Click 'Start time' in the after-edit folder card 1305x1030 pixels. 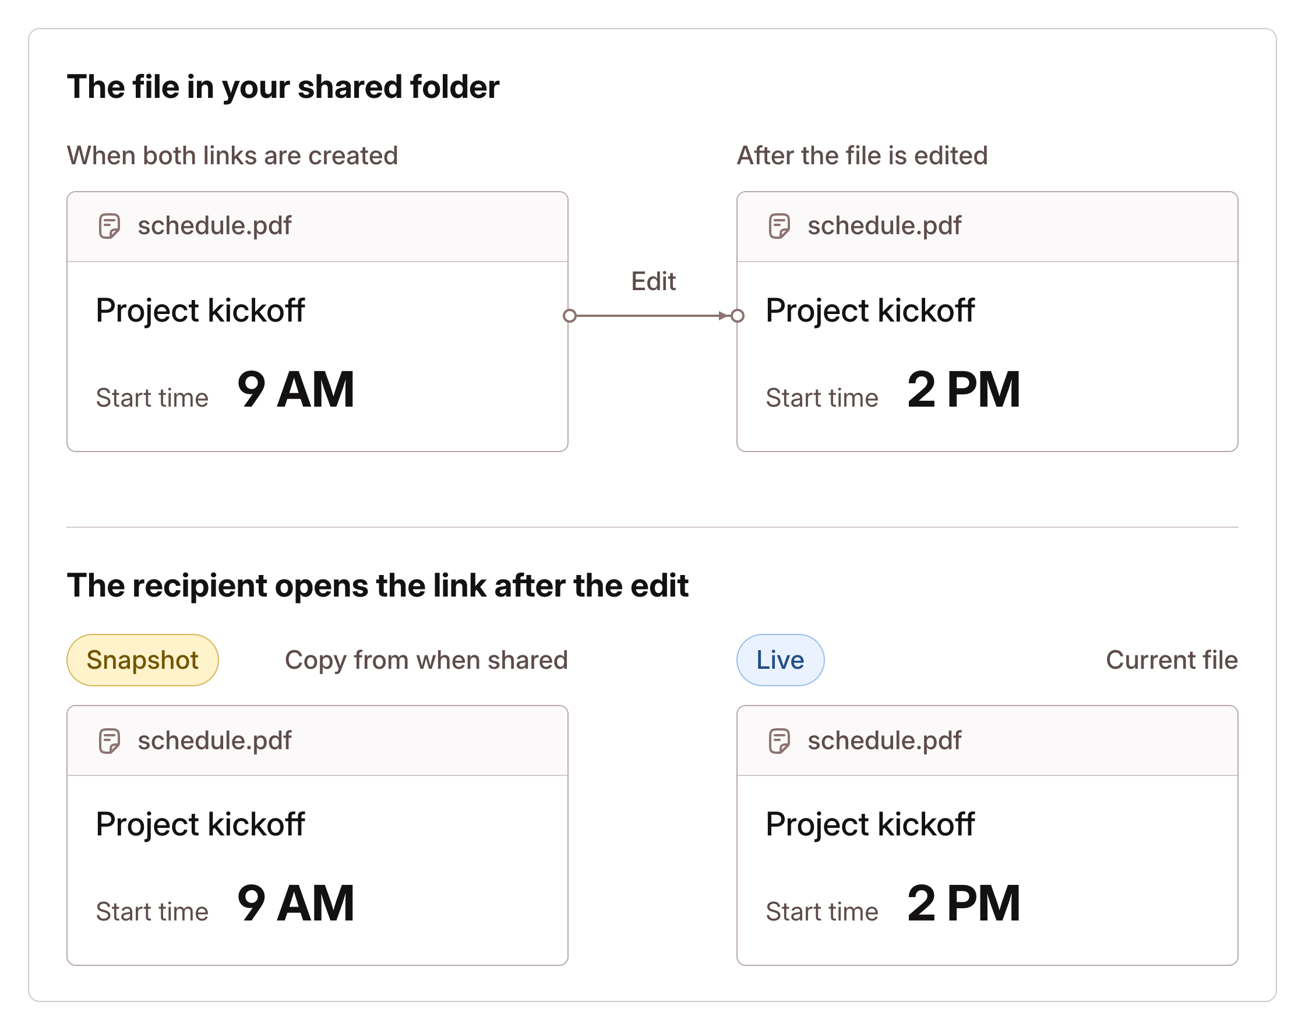[822, 398]
